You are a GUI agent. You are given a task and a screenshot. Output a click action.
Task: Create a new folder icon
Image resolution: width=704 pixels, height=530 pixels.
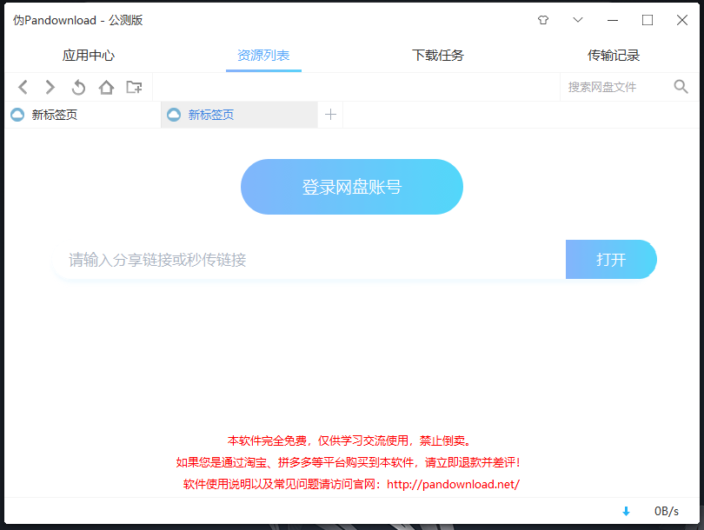134,87
